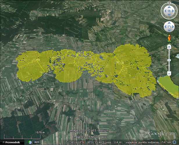Click 'Image © 2015 CNES / Astrium' attribution
179x145 pixels.
[x=89, y=130]
